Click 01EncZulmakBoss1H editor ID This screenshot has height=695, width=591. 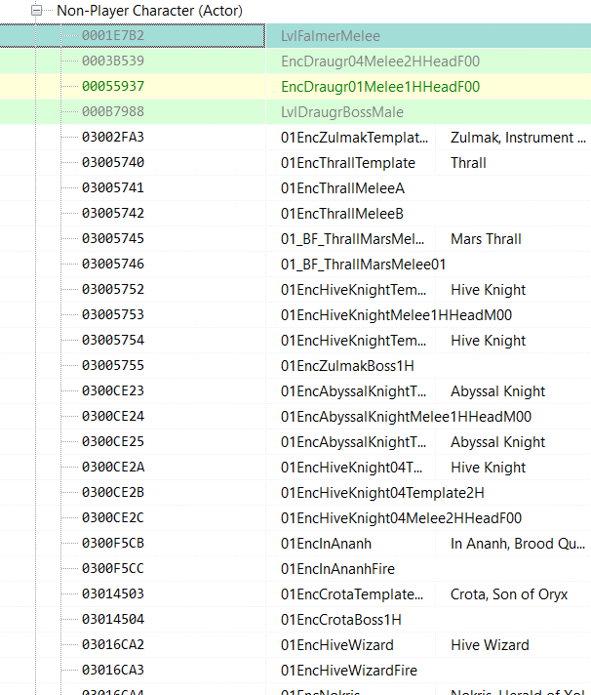347,366
